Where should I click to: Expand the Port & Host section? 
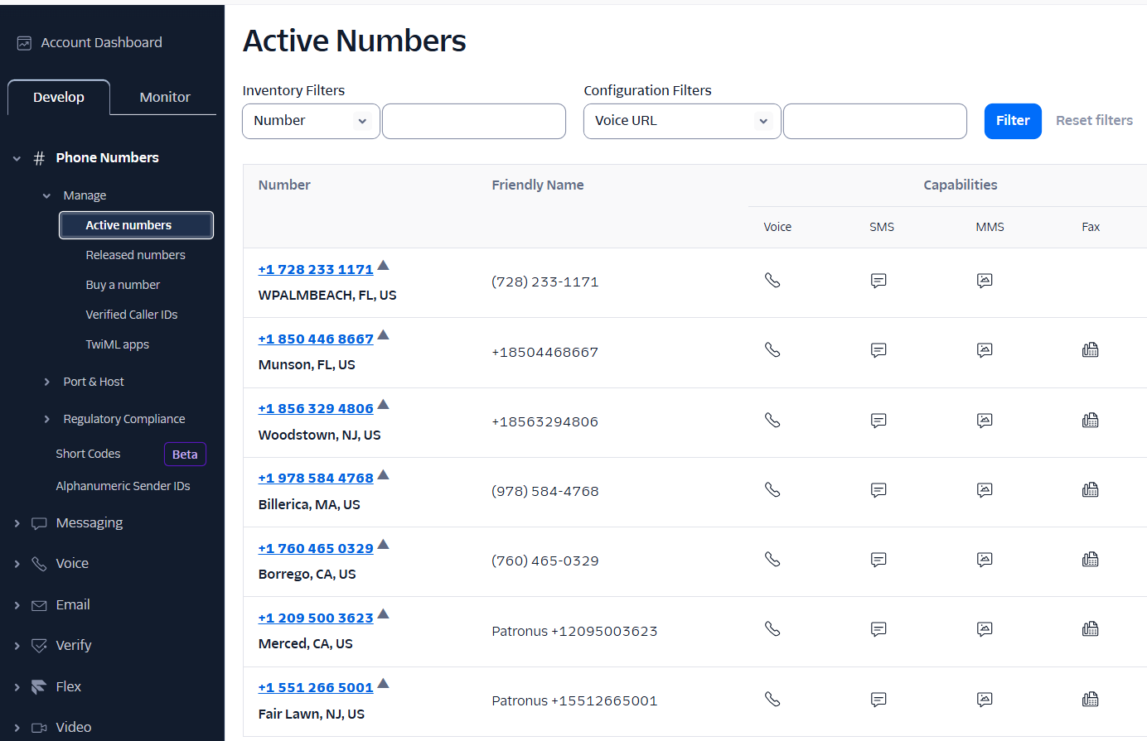pyautogui.click(x=47, y=382)
